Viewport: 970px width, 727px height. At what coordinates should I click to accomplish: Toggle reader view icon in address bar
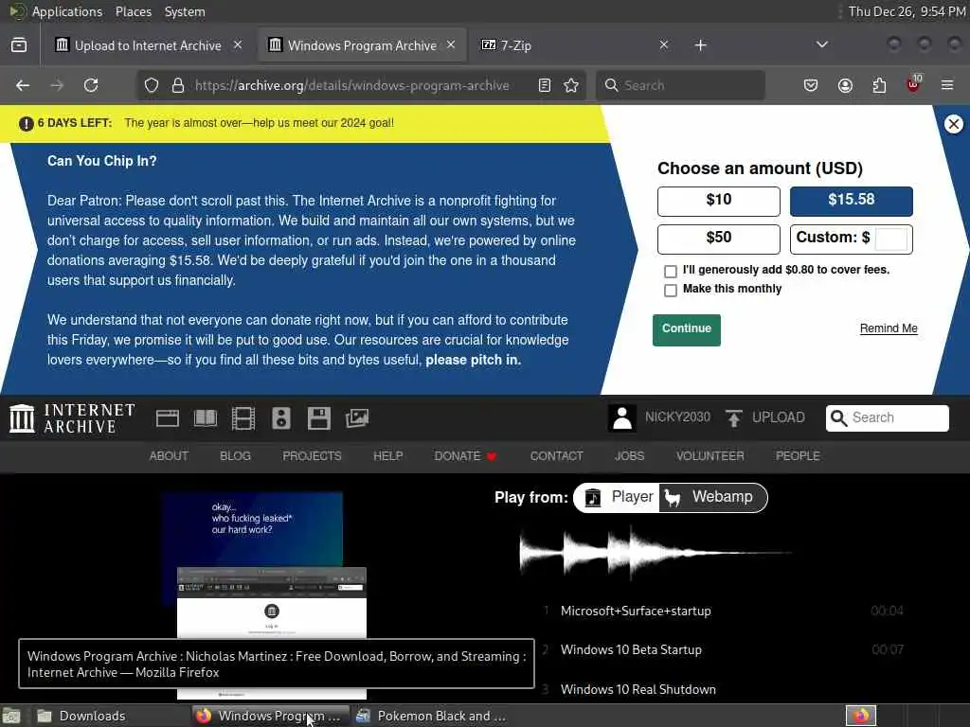click(545, 85)
